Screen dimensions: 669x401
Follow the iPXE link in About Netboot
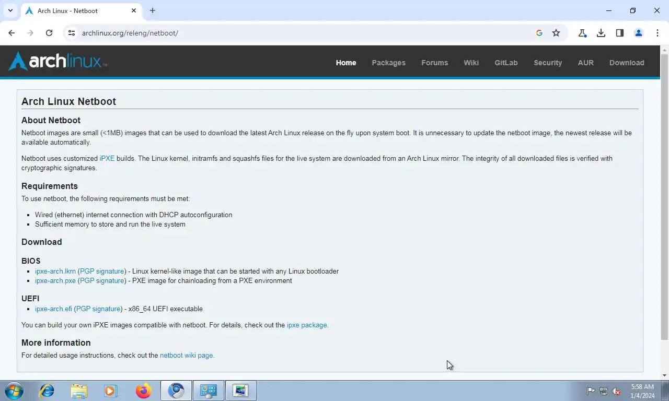coord(107,158)
